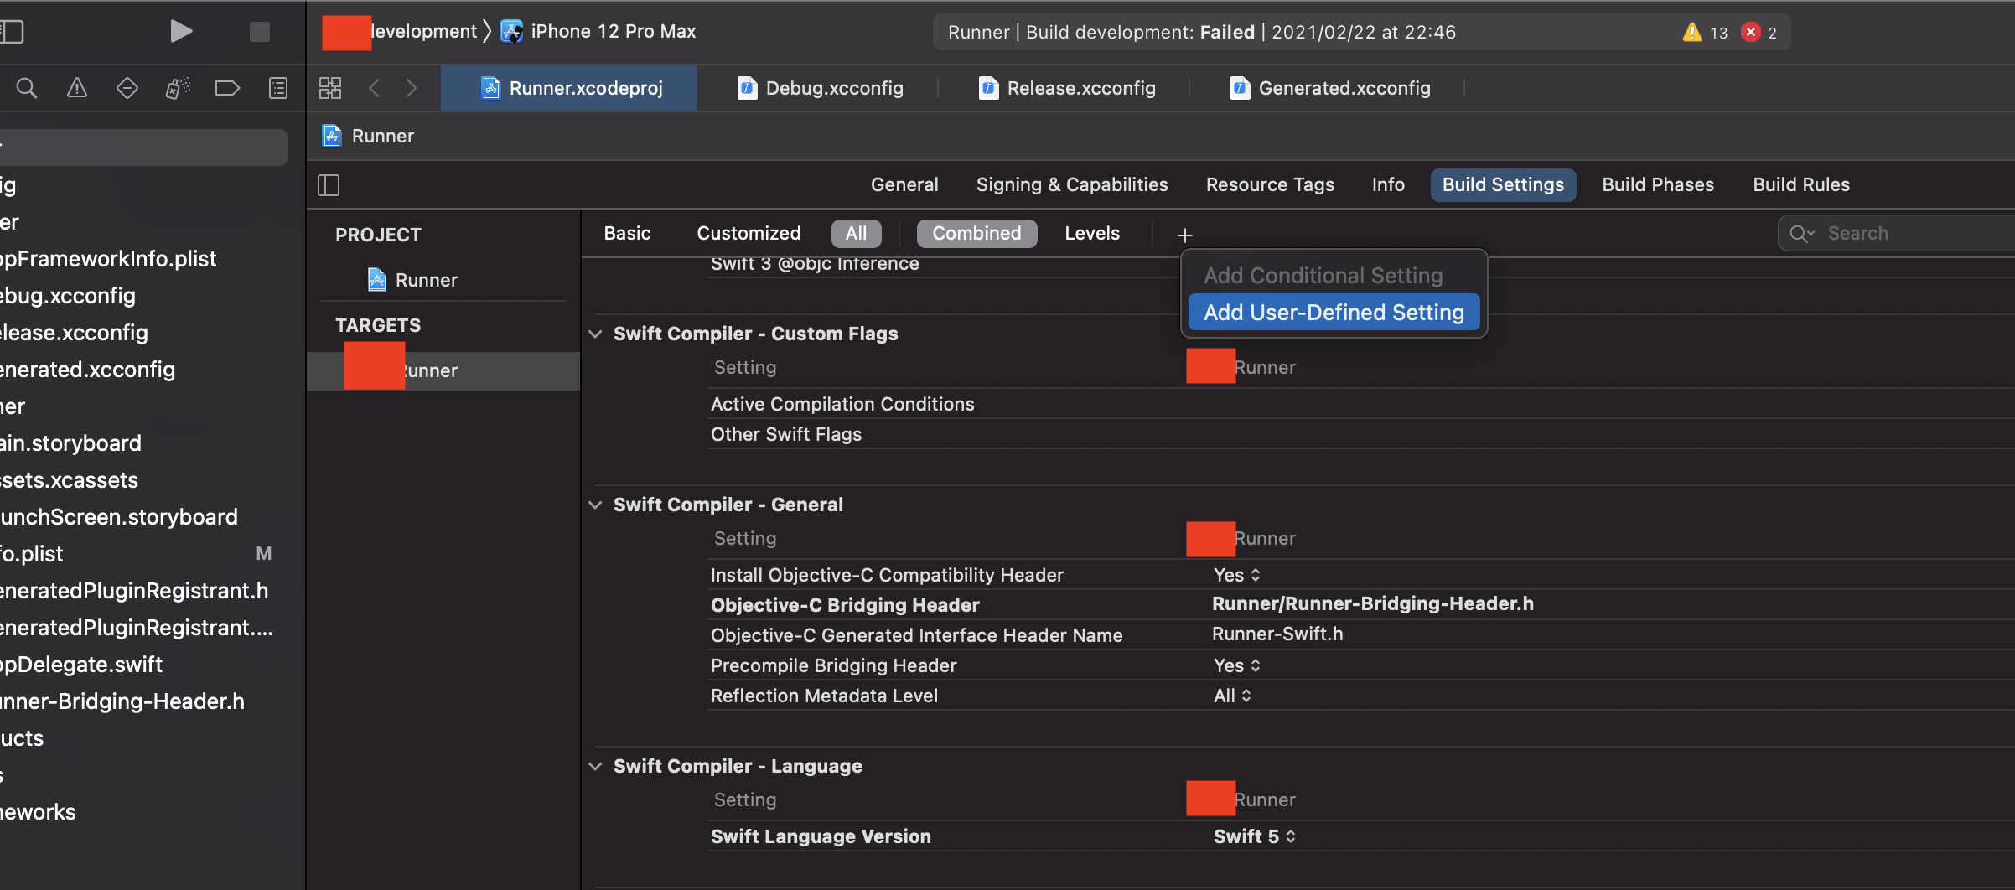Select the Basic settings filter

pyautogui.click(x=627, y=234)
